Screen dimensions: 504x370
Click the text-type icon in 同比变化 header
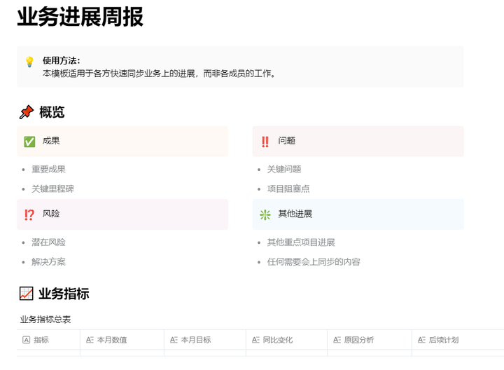(x=255, y=340)
